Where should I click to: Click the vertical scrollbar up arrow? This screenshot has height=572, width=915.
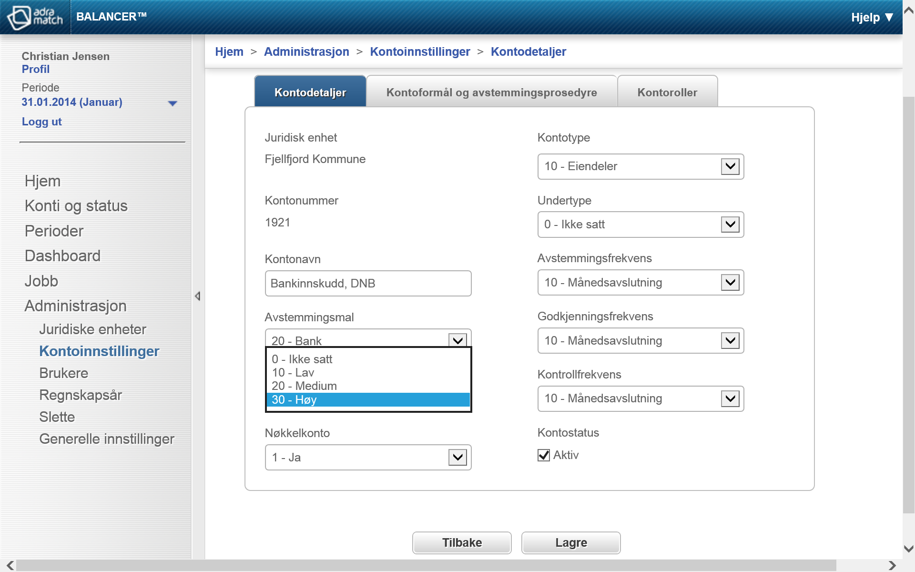pyautogui.click(x=909, y=10)
